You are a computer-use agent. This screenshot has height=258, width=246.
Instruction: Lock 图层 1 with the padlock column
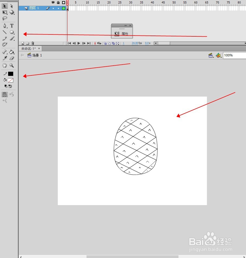coord(59,8)
